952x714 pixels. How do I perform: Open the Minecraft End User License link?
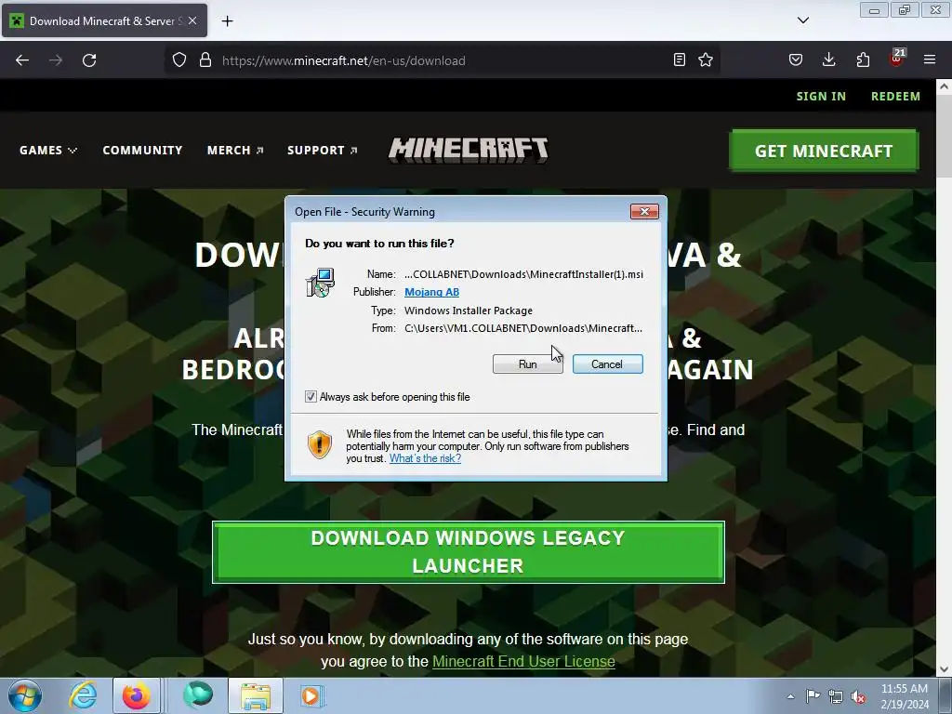coord(523,661)
